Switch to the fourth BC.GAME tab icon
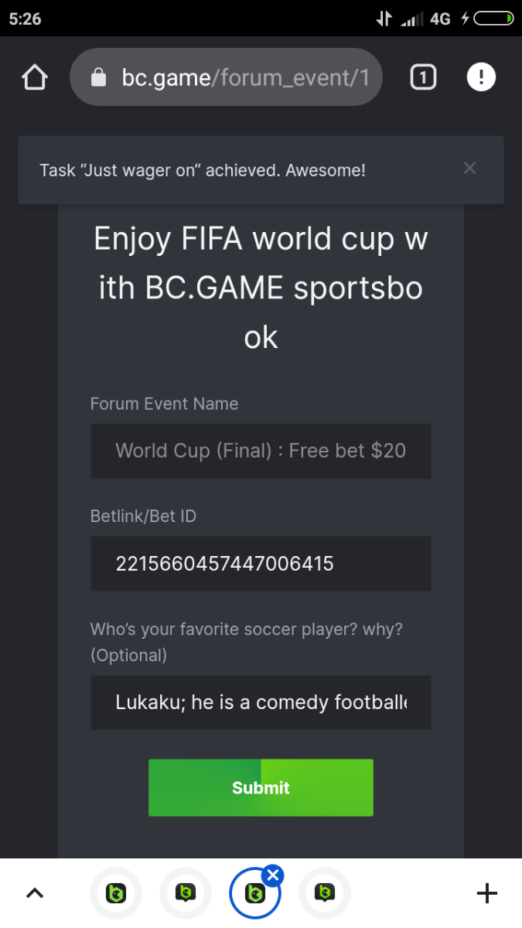Viewport: 522px width, 928px height. click(325, 893)
